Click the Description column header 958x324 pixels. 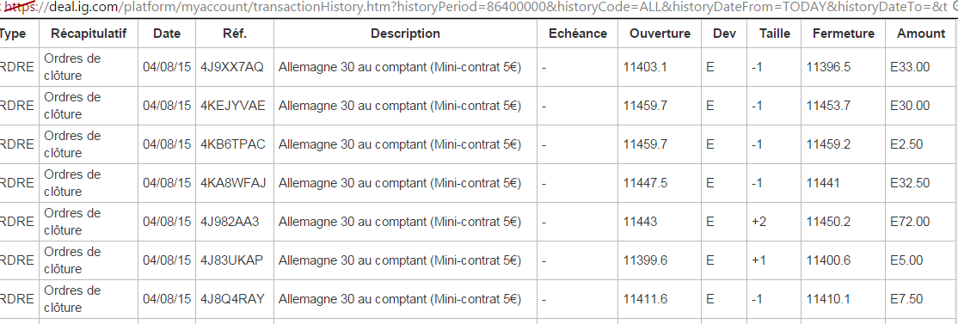405,34
